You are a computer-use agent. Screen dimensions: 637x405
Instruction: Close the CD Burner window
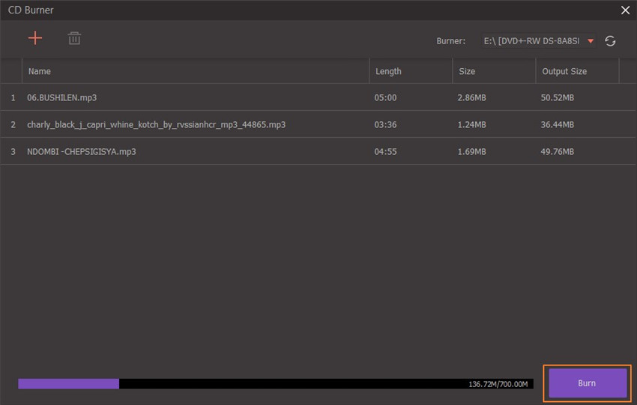click(x=625, y=10)
